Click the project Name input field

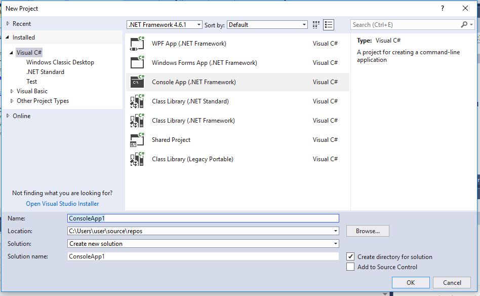pyautogui.click(x=203, y=218)
